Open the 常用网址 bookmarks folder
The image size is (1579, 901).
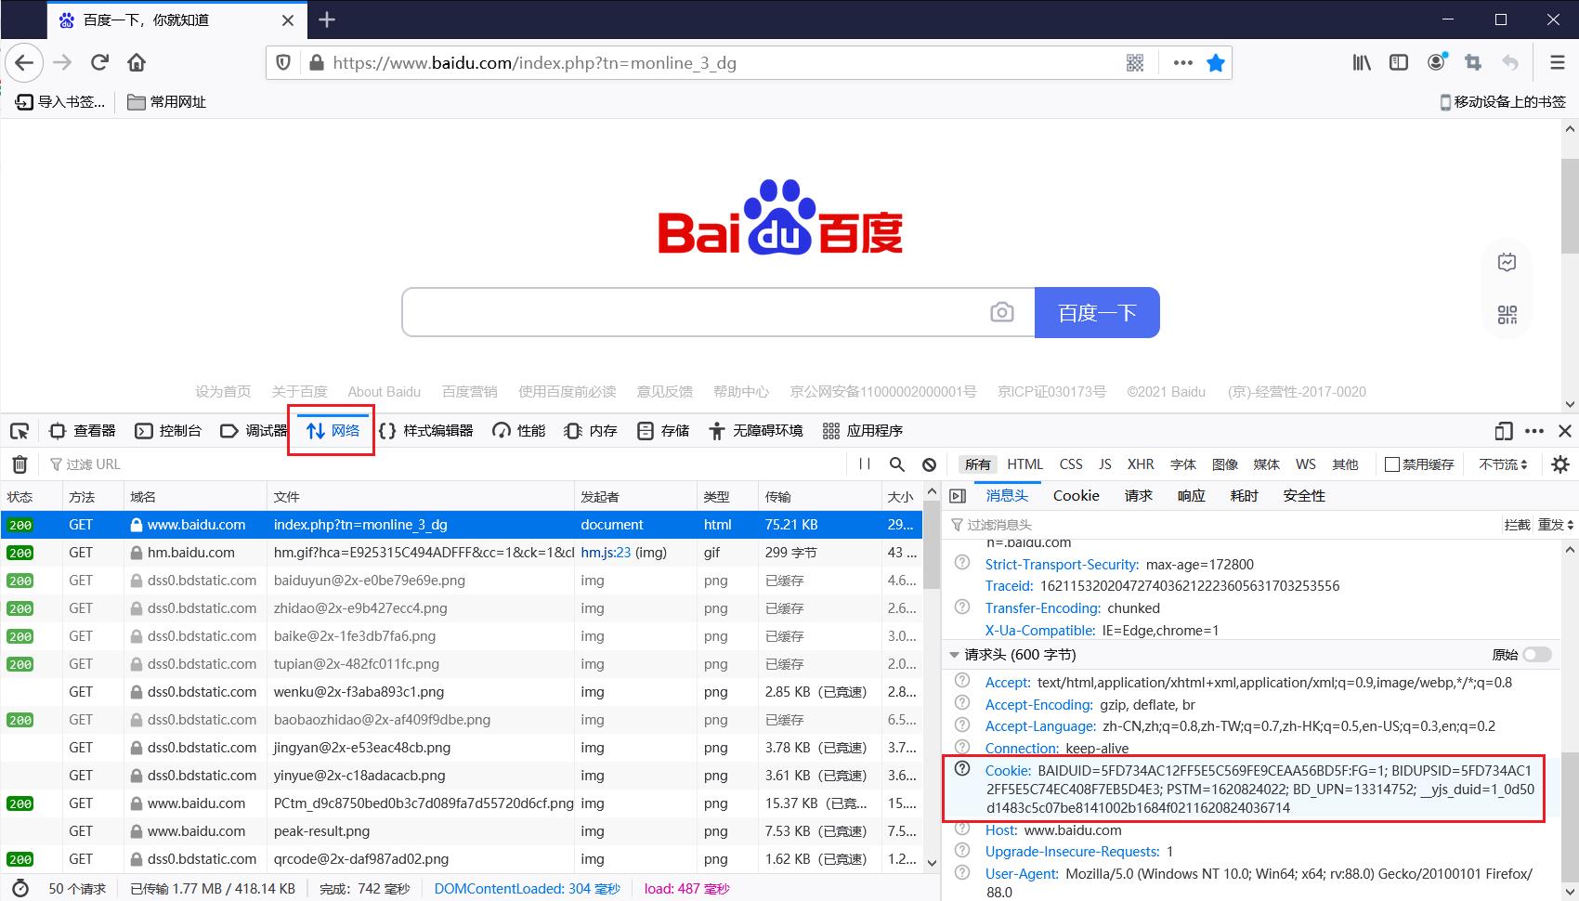click(x=167, y=102)
